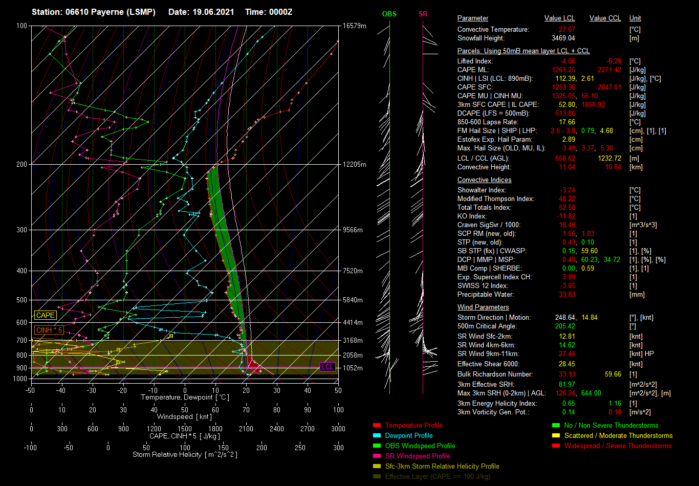Open the Wind Parameters section heading

click(x=483, y=307)
